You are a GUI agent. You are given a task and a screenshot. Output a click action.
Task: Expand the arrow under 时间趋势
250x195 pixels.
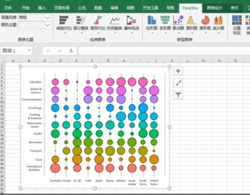pyautogui.click(x=115, y=33)
